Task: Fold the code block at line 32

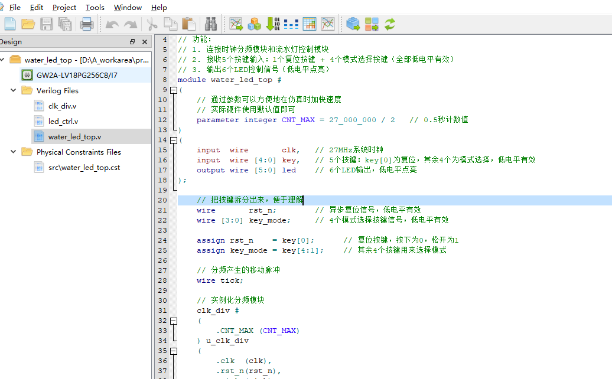Action: [174, 321]
